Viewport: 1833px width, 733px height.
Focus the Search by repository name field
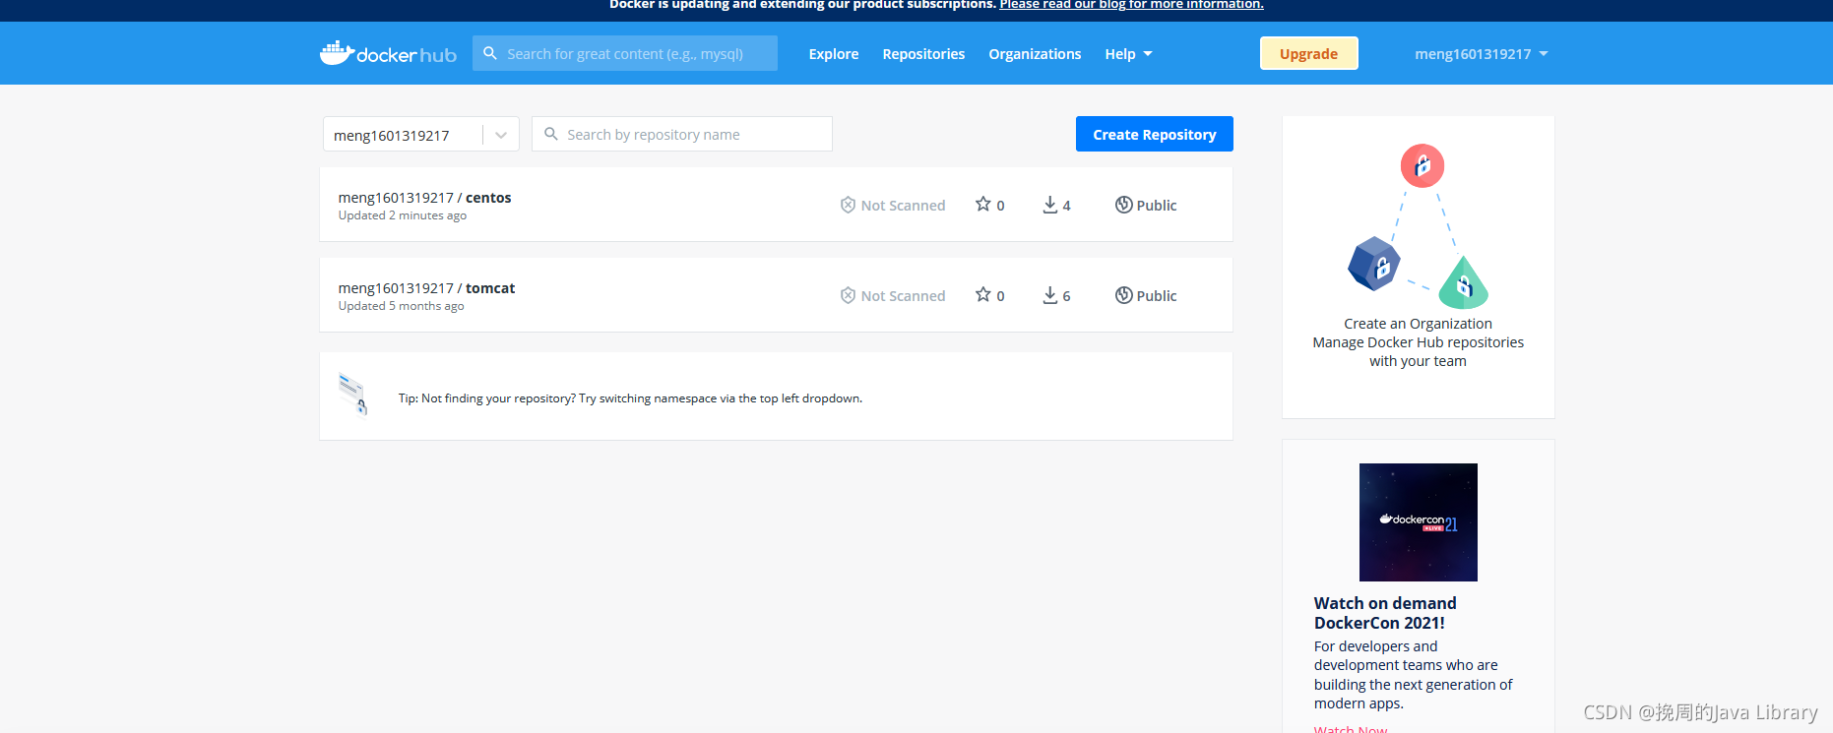coord(682,134)
